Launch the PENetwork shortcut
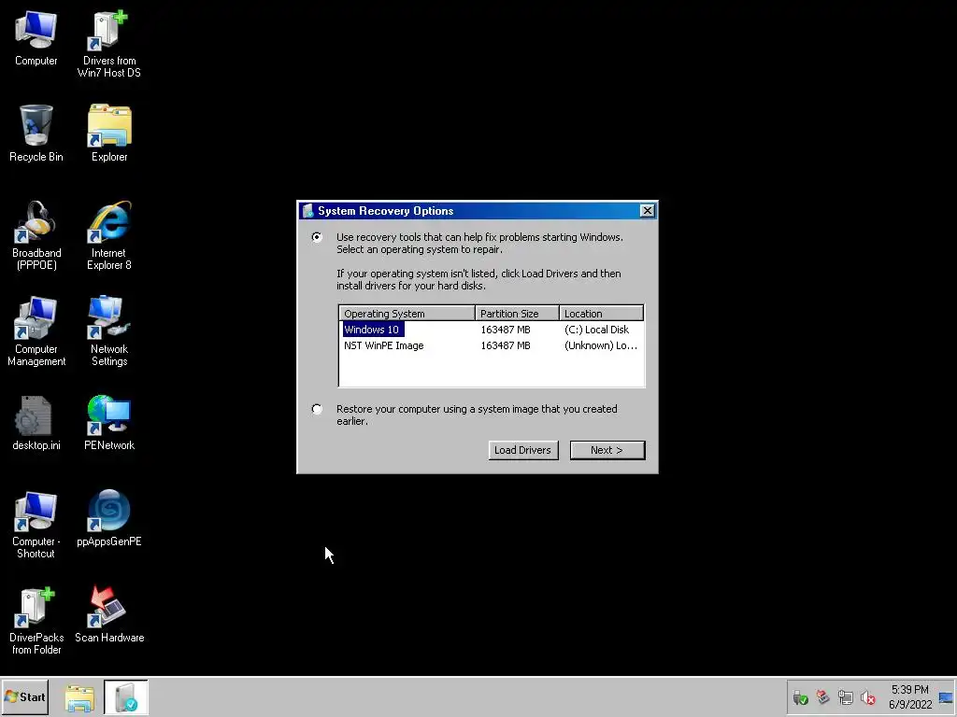957x717 pixels. click(x=109, y=423)
